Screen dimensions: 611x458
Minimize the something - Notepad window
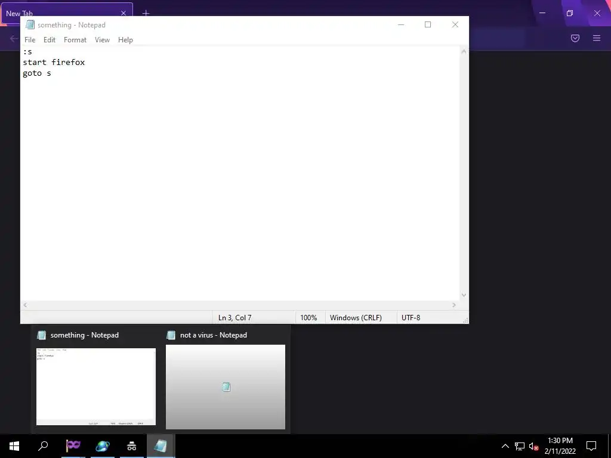401,24
